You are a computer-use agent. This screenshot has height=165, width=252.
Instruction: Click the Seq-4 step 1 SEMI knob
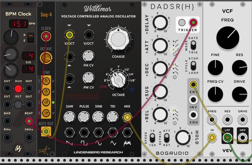click(x=46, y=81)
